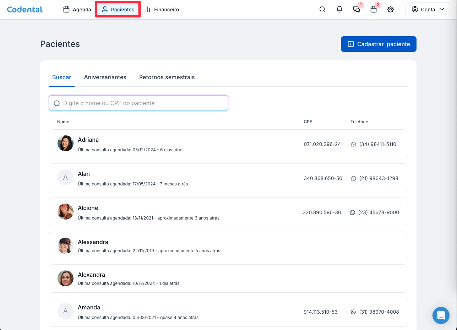Click the Cadastrar paciente button
This screenshot has height=330, width=457.
tap(379, 44)
